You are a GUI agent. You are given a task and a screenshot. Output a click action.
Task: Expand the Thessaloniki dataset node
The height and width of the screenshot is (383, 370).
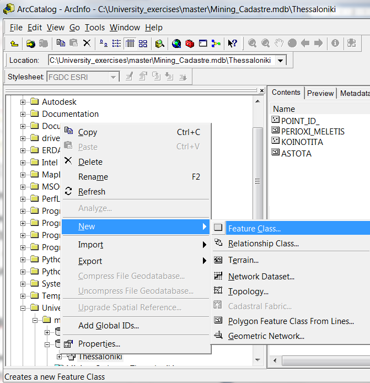[x=59, y=357]
